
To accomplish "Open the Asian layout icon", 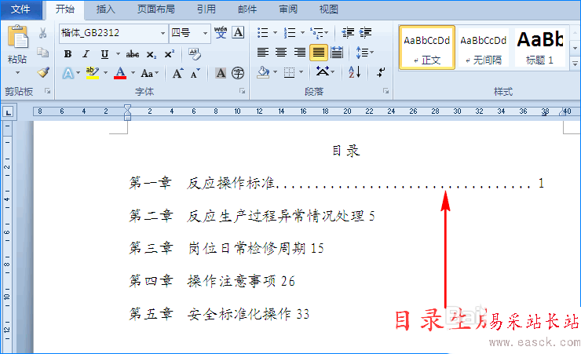I will pyautogui.click(x=325, y=71).
